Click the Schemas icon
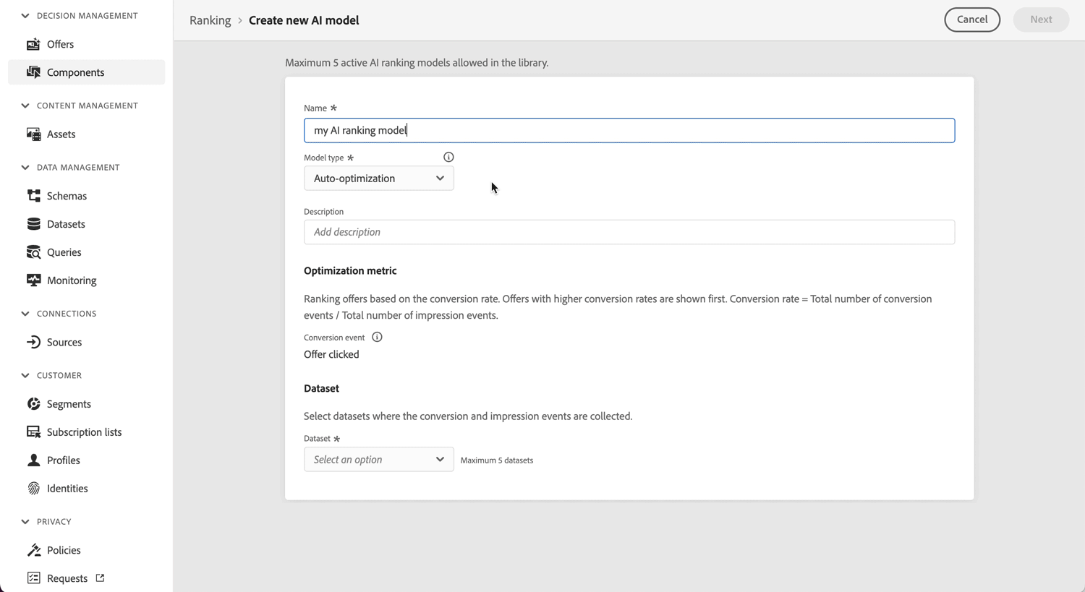The image size is (1085, 592). (33, 196)
